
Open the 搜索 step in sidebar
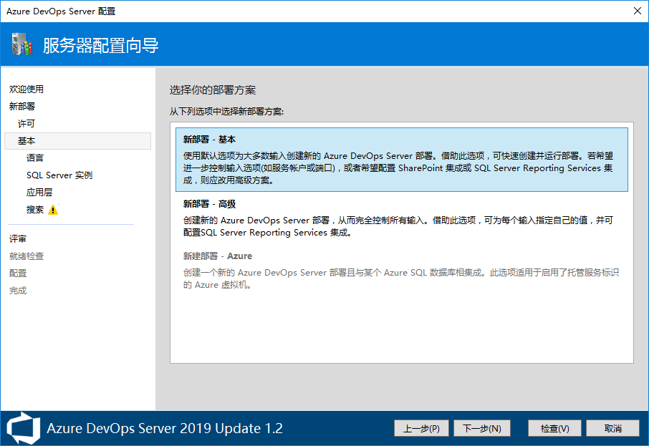click(35, 210)
